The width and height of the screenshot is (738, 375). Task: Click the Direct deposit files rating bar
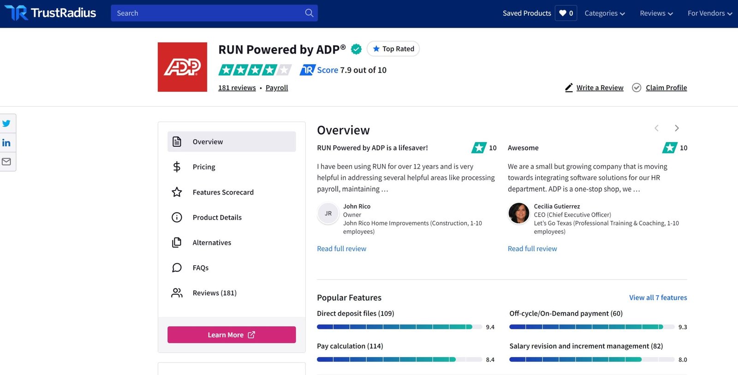click(x=399, y=327)
